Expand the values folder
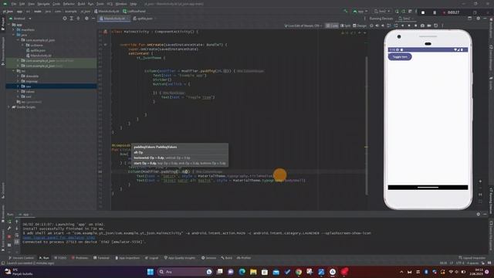Image resolution: width=494 pixels, height=278 pixels. tap(19, 91)
